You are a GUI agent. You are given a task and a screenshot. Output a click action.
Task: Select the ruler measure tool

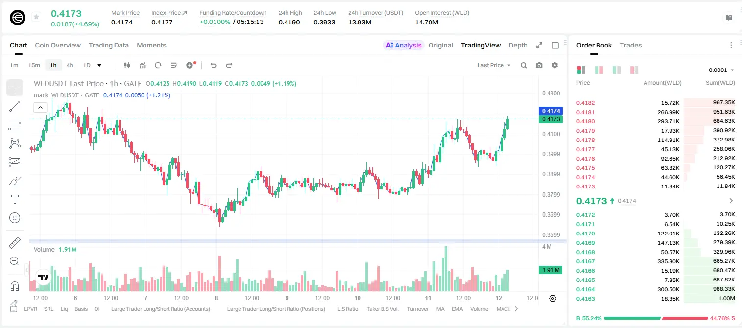(15, 243)
